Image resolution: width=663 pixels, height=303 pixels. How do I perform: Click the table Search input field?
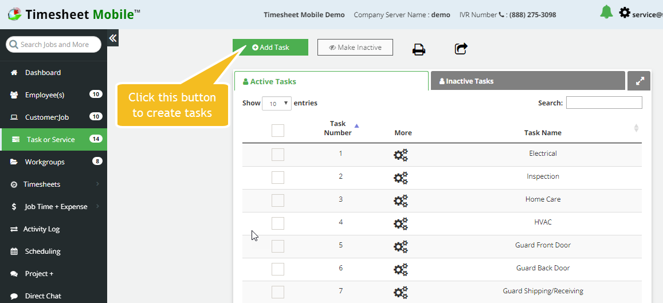(x=604, y=103)
